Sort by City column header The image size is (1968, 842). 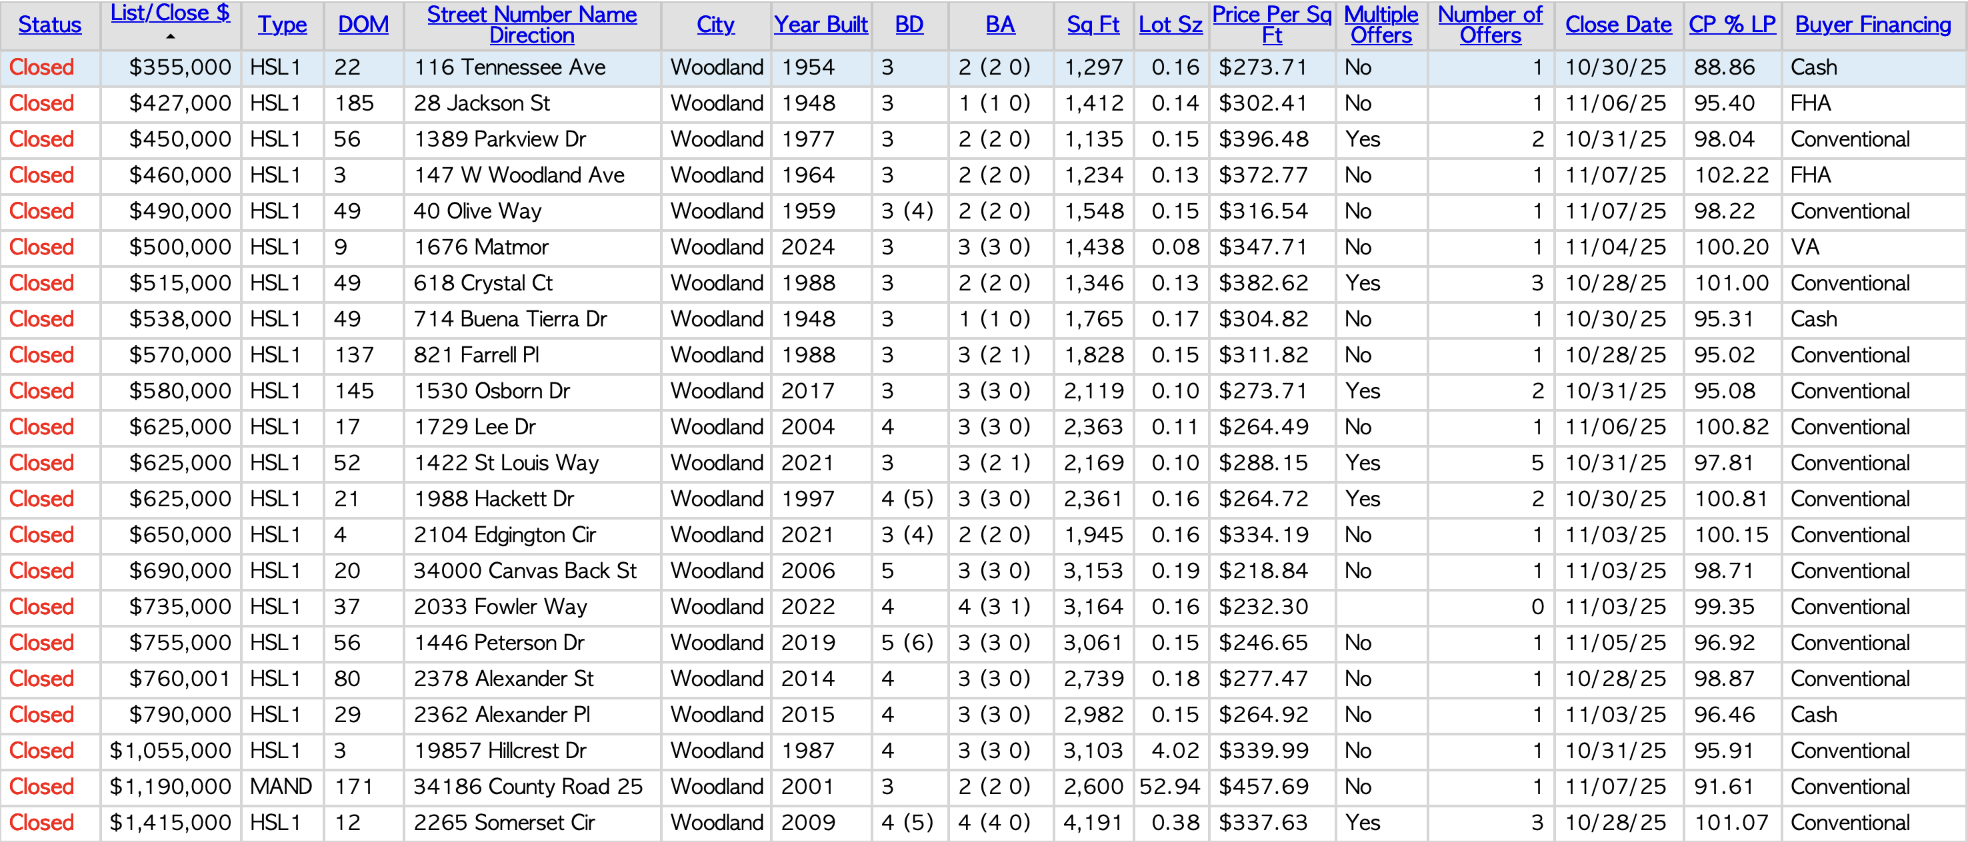(715, 25)
